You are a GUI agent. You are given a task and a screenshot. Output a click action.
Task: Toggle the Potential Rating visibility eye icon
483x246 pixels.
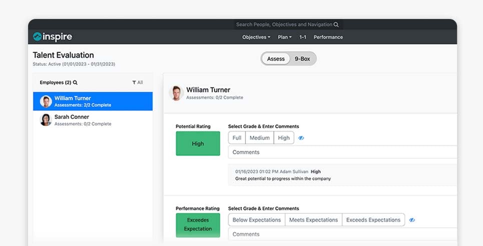(x=301, y=138)
